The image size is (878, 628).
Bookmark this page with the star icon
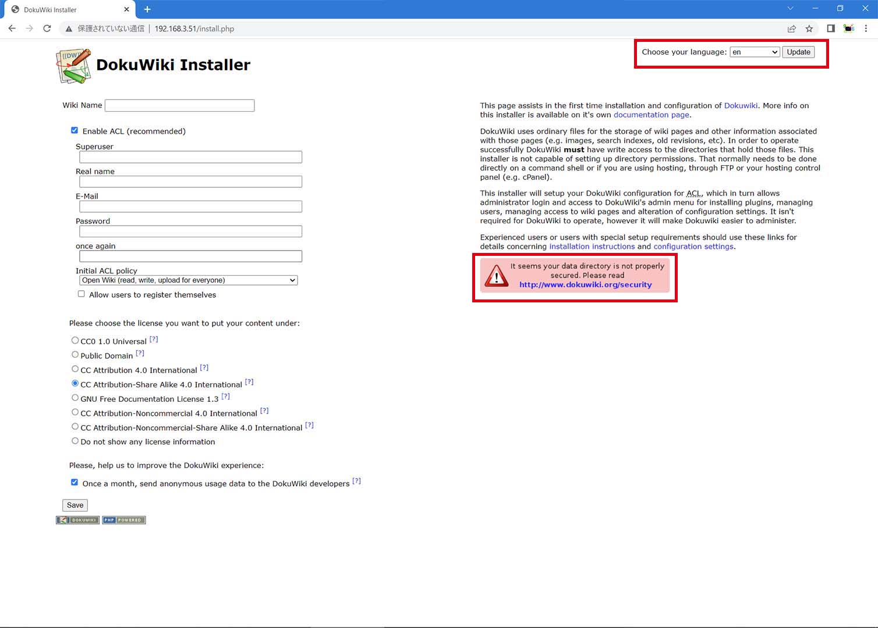point(809,28)
